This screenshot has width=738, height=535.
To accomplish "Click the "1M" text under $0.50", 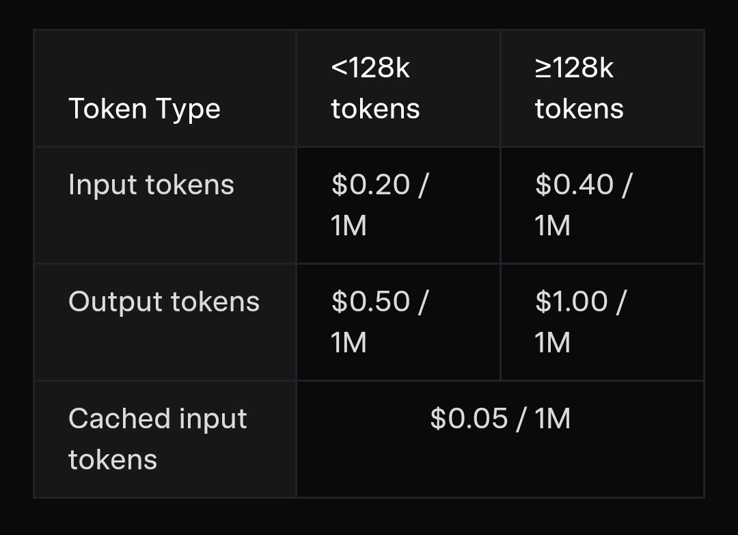I will click(x=348, y=343).
